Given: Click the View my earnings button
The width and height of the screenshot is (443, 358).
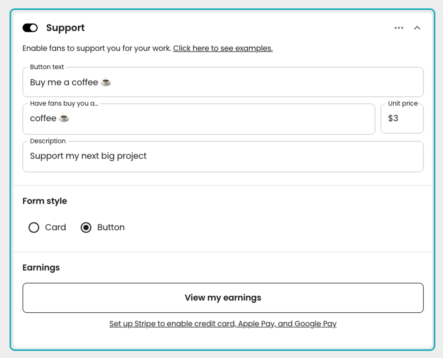Looking at the screenshot, I should [x=223, y=298].
